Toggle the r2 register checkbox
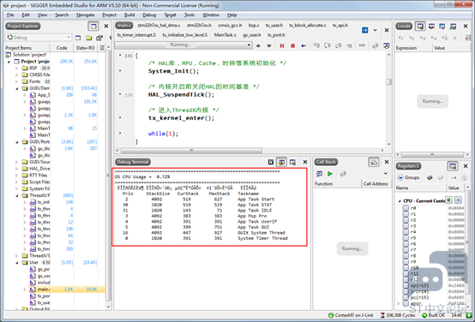The height and width of the screenshot is (322, 475). 406,220
